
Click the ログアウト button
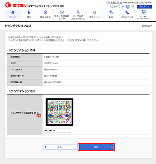[x=144, y=7]
